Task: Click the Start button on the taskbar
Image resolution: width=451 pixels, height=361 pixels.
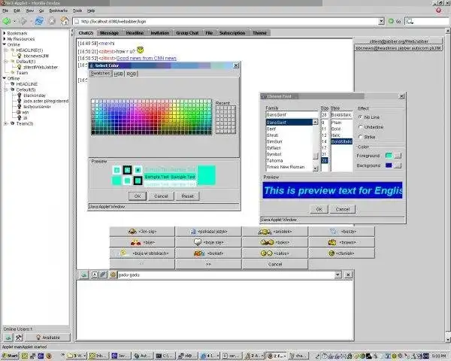Action: [x=10, y=356]
